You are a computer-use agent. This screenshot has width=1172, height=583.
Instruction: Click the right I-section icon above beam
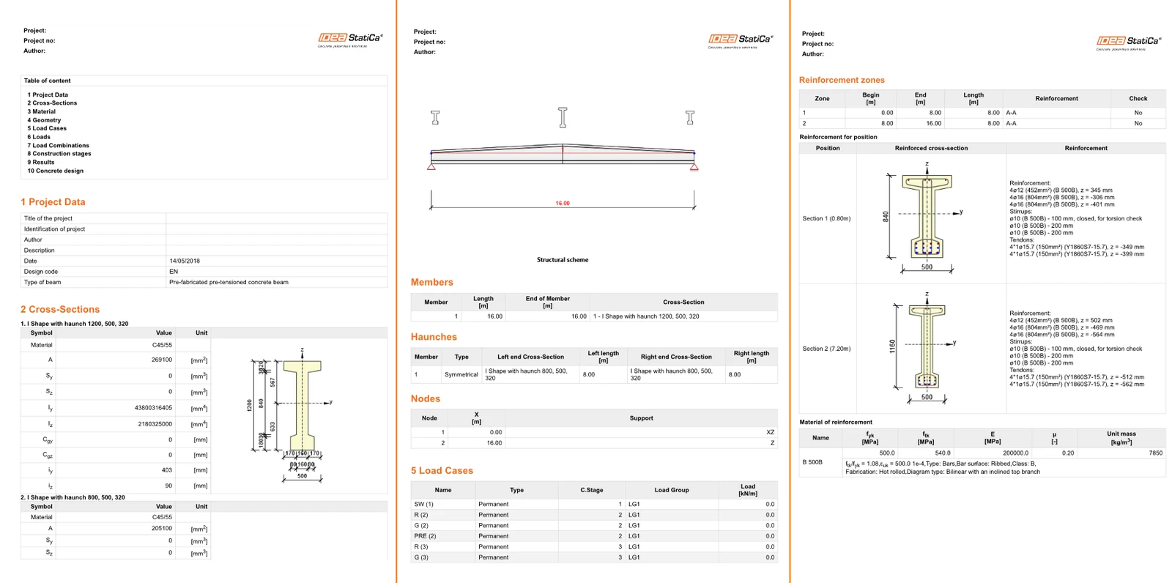(690, 118)
